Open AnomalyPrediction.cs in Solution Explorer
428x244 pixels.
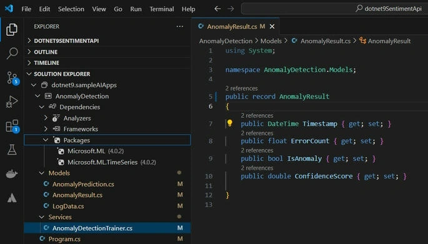point(83,184)
